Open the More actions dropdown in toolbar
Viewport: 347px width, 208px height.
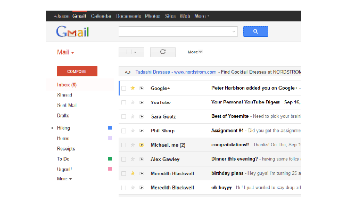tap(195, 52)
